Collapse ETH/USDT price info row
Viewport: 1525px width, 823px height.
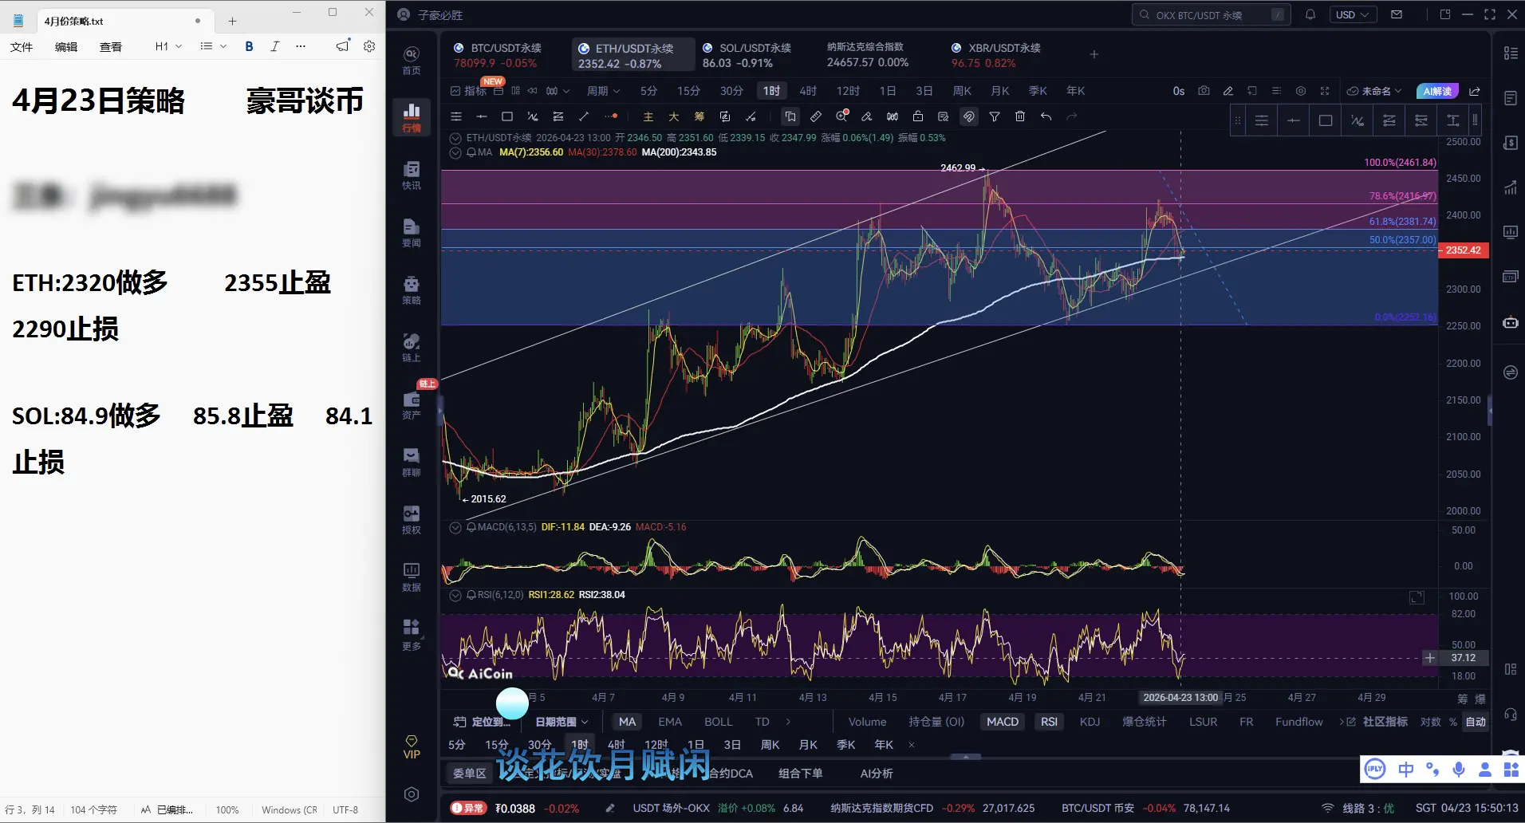[455, 138]
